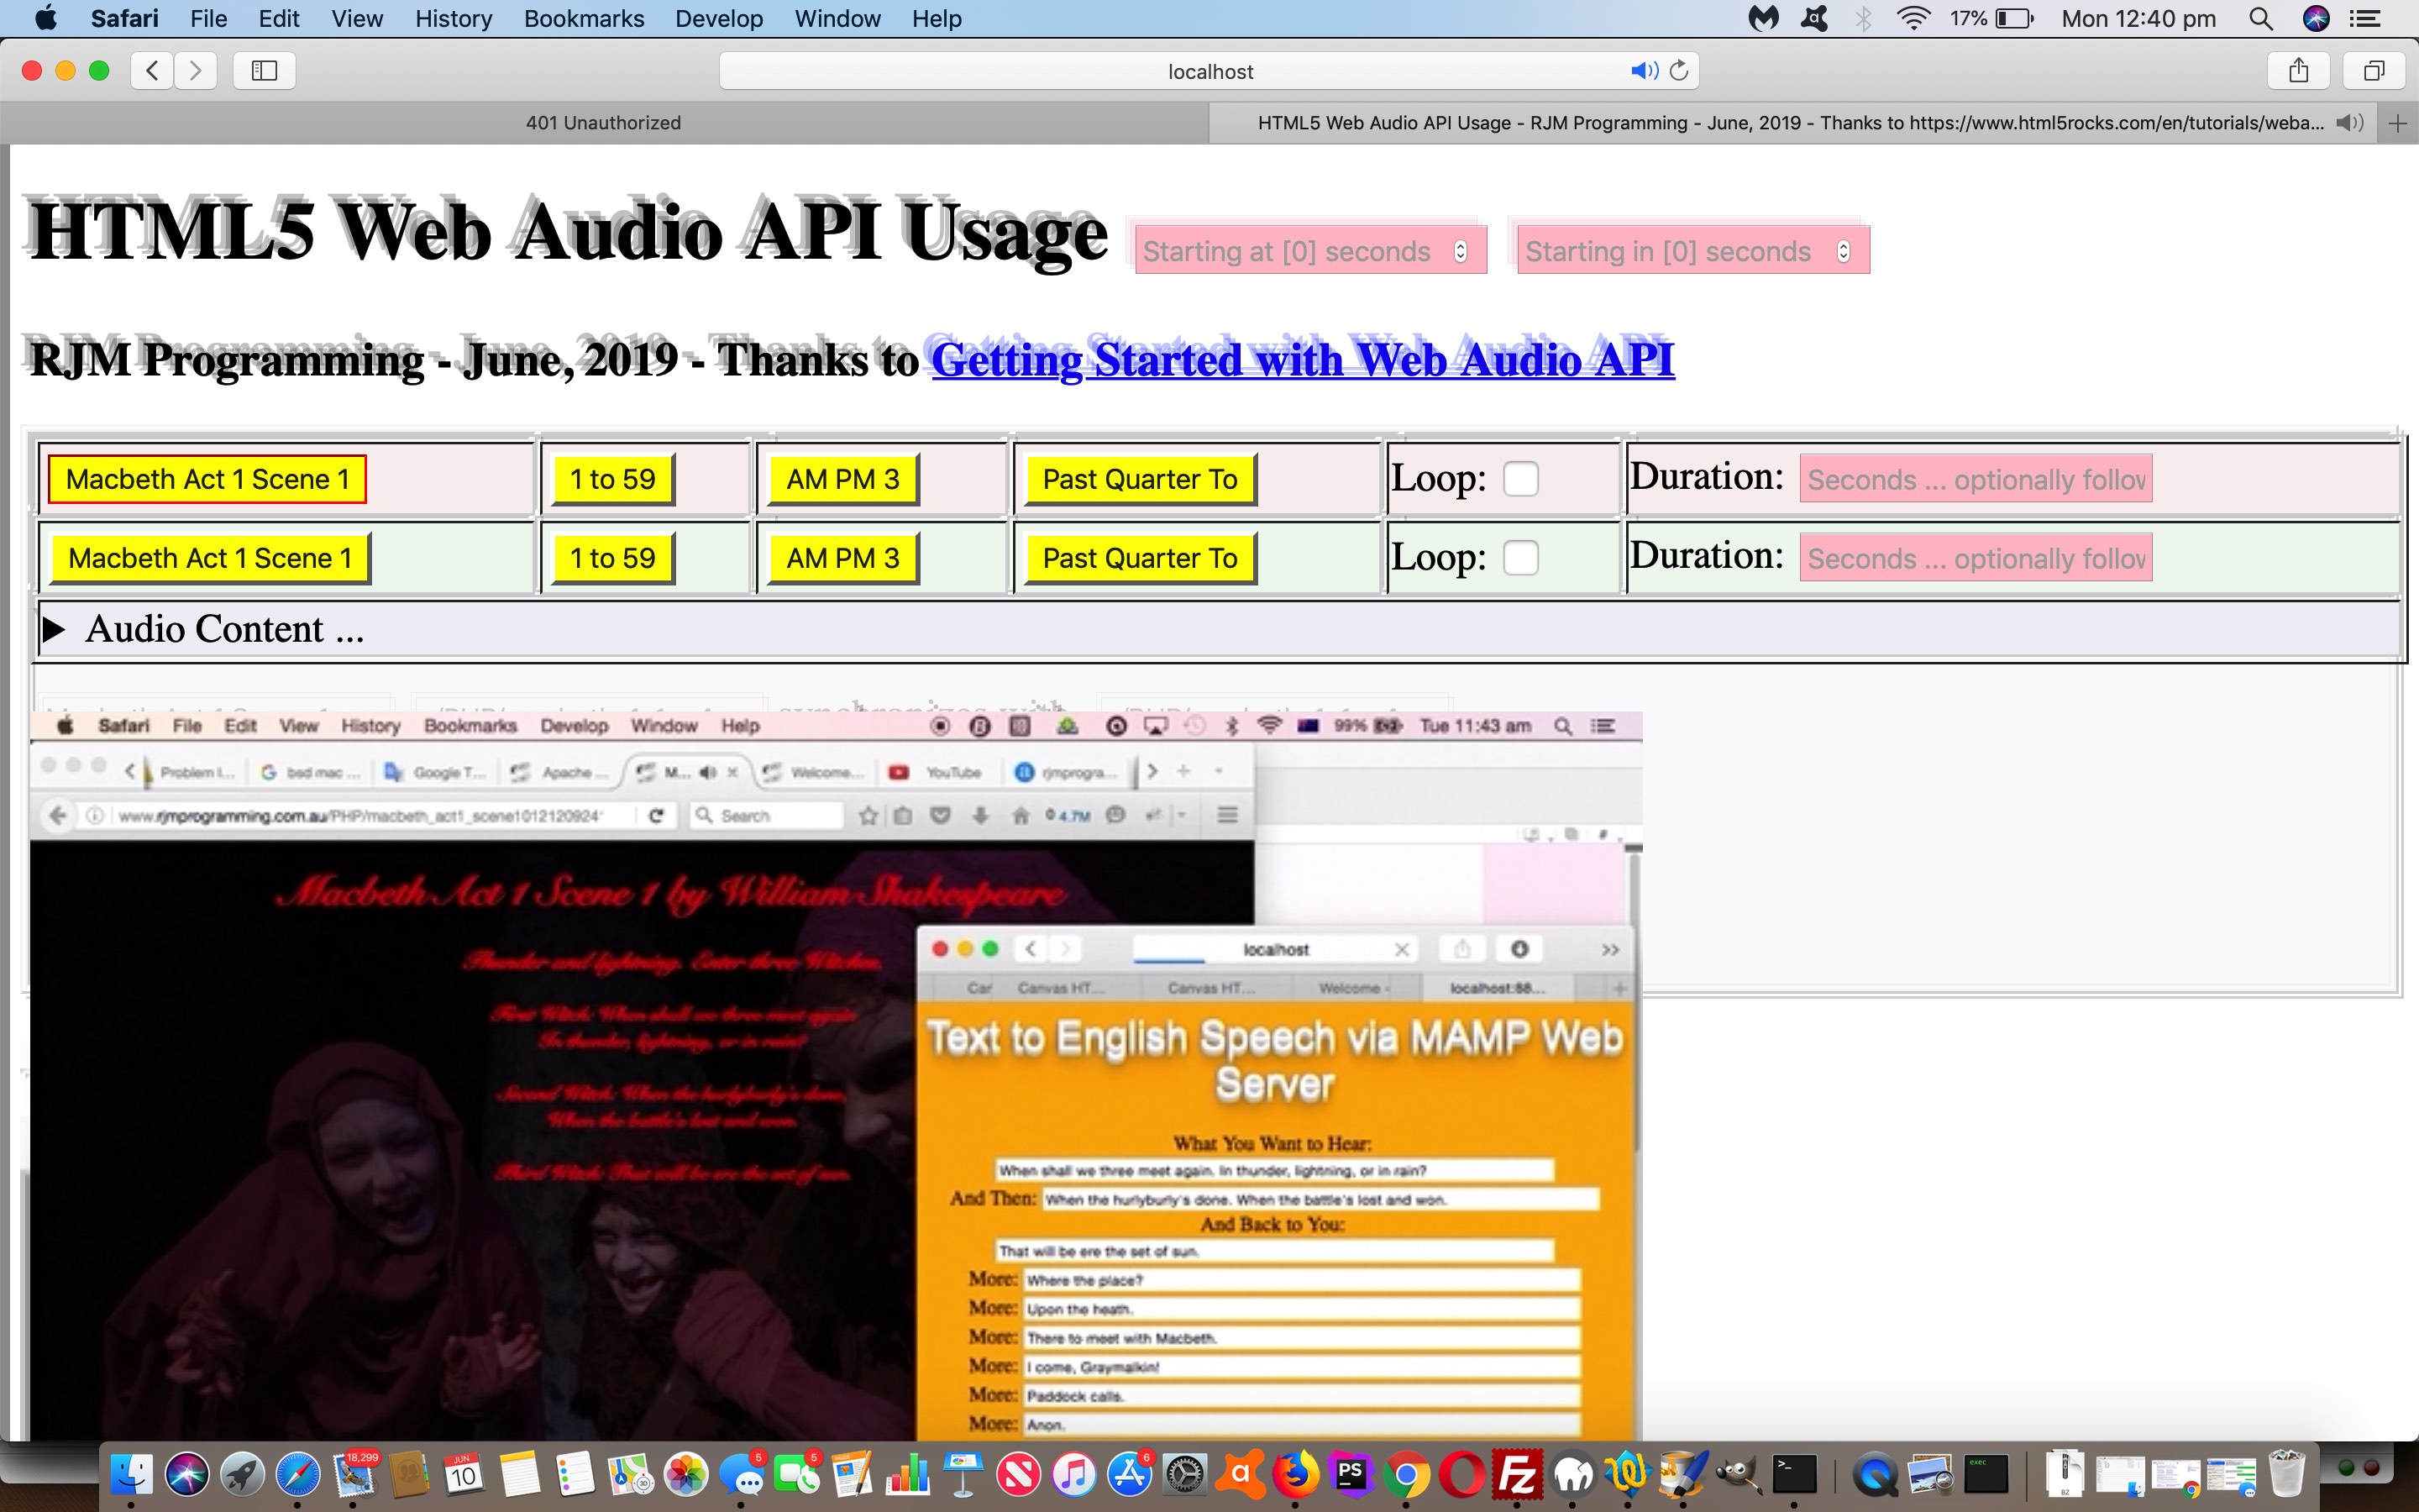Open App Store from the Dock
The width and height of the screenshot is (2419, 1512).
(x=1131, y=1474)
